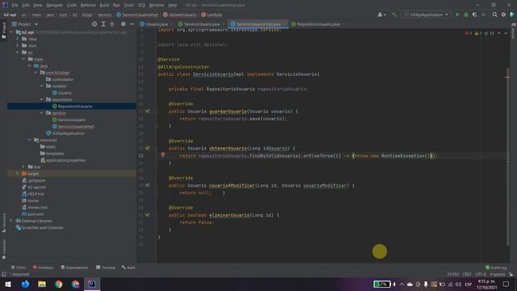The image size is (517, 291).
Task: Click Lambda breadcrumb in navigation bar
Action: point(212,15)
